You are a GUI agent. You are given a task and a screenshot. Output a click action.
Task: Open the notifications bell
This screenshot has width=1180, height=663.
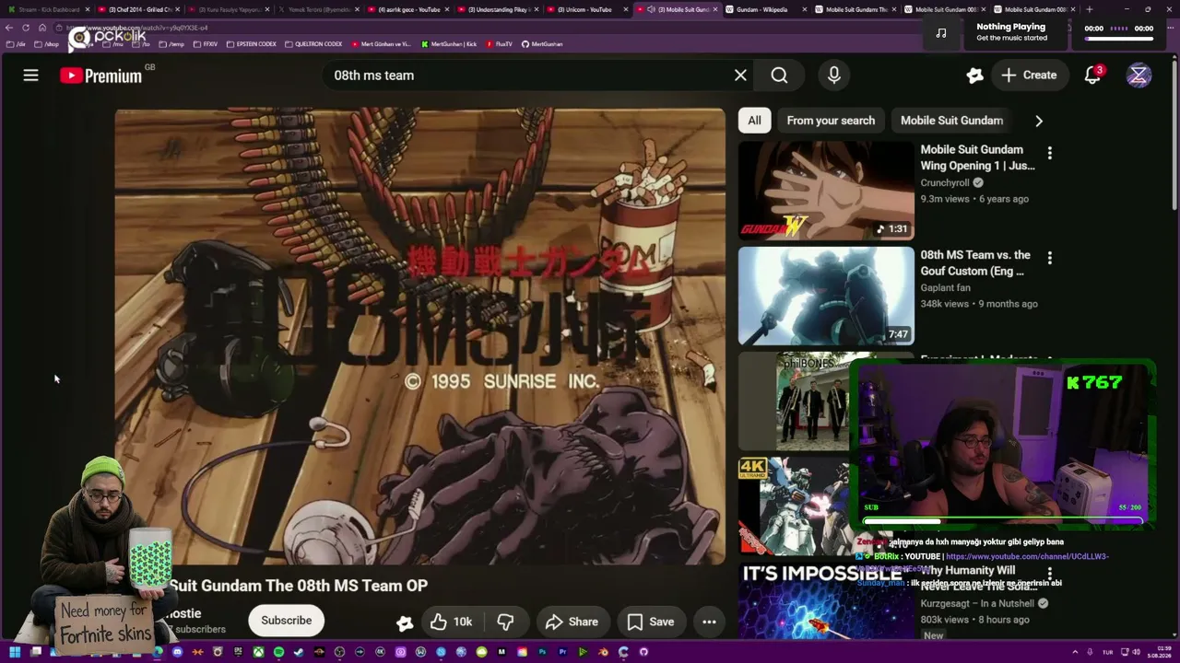tap(1092, 76)
